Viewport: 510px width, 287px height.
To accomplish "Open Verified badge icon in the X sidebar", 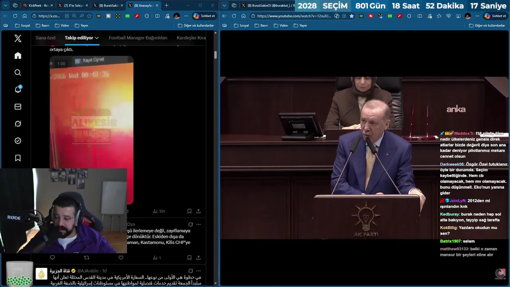I will coord(18,141).
